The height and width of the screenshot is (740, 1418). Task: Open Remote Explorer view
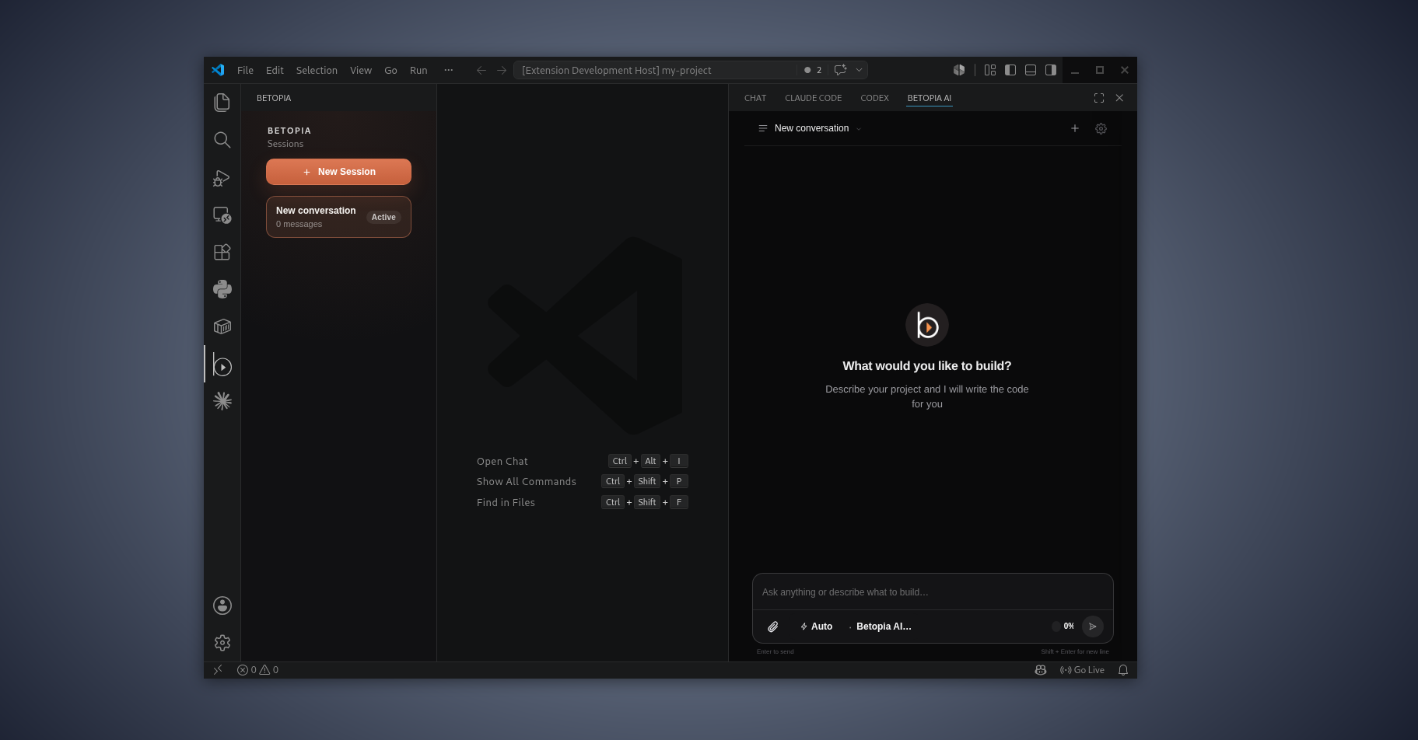tap(222, 215)
